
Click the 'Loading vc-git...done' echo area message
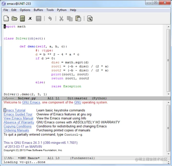click(24, 162)
